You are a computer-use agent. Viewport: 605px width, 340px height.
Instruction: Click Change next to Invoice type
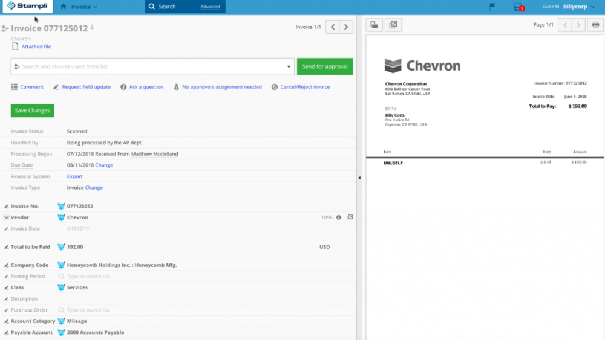[x=94, y=188]
